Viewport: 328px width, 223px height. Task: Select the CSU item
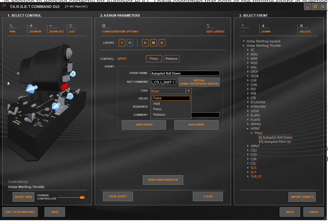pos(254,151)
